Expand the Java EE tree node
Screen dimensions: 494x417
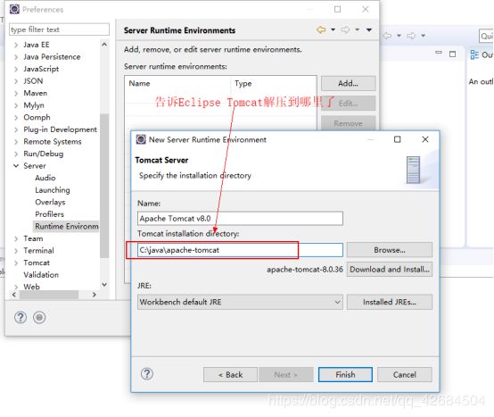pos(16,46)
